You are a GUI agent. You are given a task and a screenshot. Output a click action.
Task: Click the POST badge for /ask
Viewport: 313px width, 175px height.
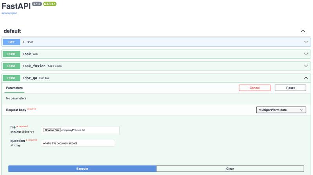[x=12, y=54]
